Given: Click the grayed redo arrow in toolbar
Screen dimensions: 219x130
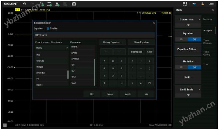Looking at the screenshot, I should pos(32,4).
